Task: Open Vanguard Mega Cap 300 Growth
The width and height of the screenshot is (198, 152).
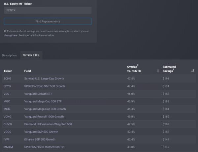Action: click(45, 109)
